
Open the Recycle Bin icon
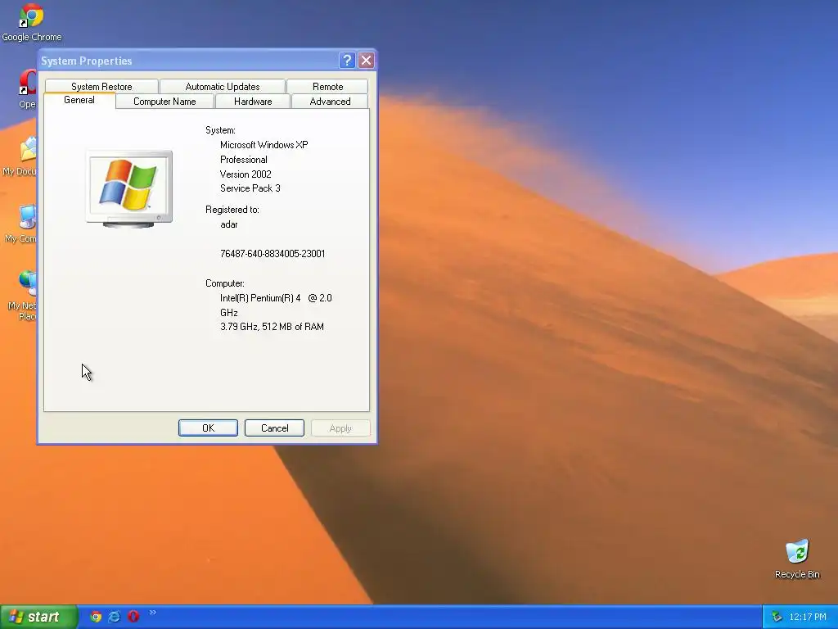[797, 559]
